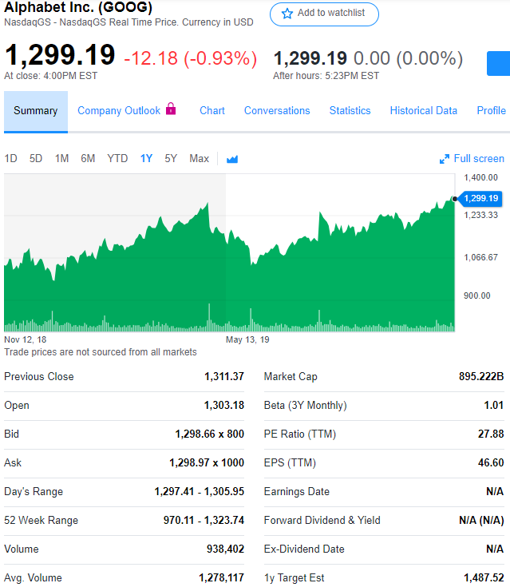510x587 pixels.
Task: Click the Add to watchlist button
Action: coord(324,14)
